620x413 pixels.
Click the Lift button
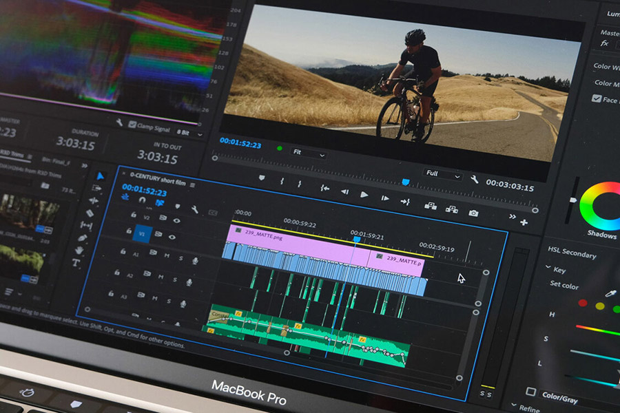coord(430,206)
